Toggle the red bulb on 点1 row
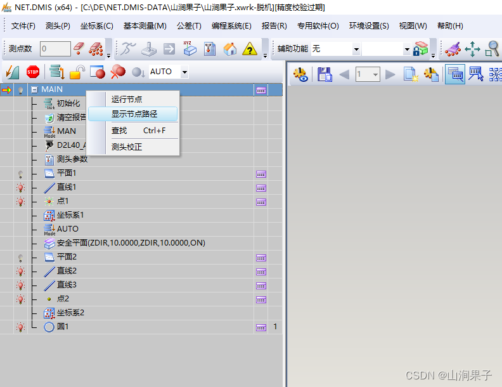The image size is (502, 387). (20, 202)
